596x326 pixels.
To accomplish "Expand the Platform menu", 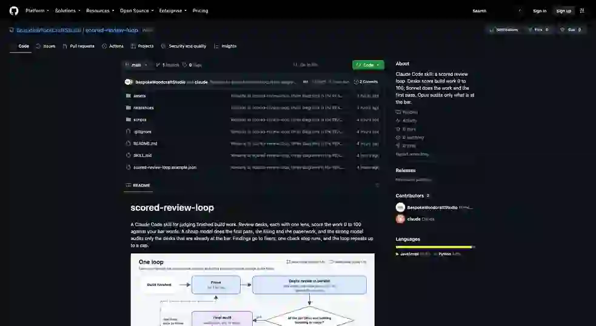I will 37,11.
